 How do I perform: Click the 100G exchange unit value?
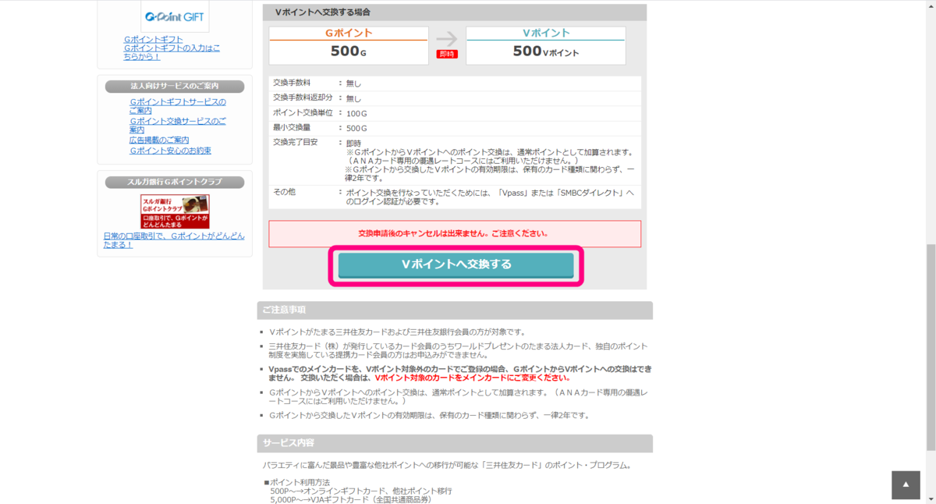356,113
